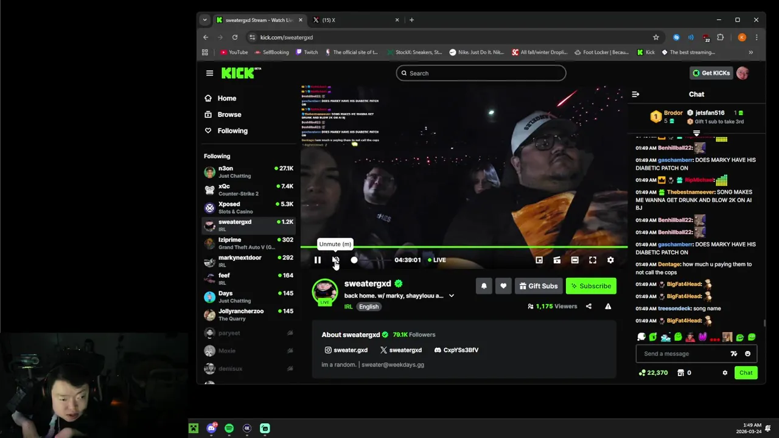Click the clip stream icon
The height and width of the screenshot is (438, 779).
pyautogui.click(x=557, y=260)
